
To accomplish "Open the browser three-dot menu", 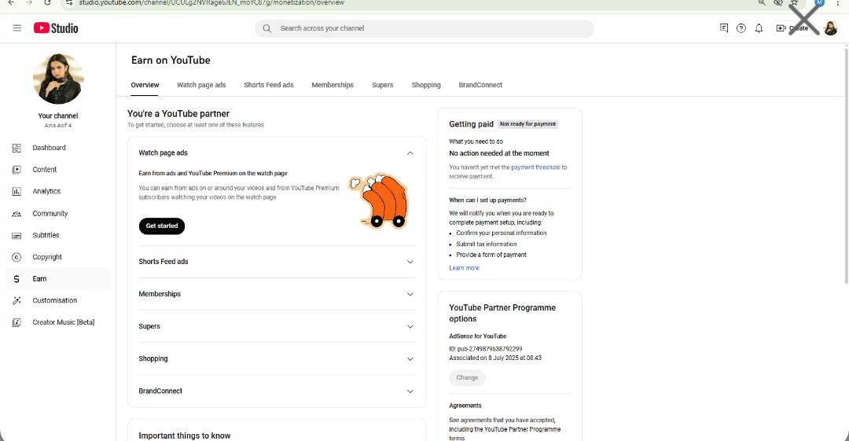I will click(838, 2).
